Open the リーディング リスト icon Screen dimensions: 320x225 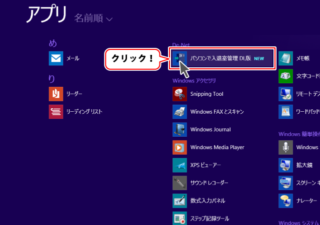pyautogui.click(x=56, y=112)
